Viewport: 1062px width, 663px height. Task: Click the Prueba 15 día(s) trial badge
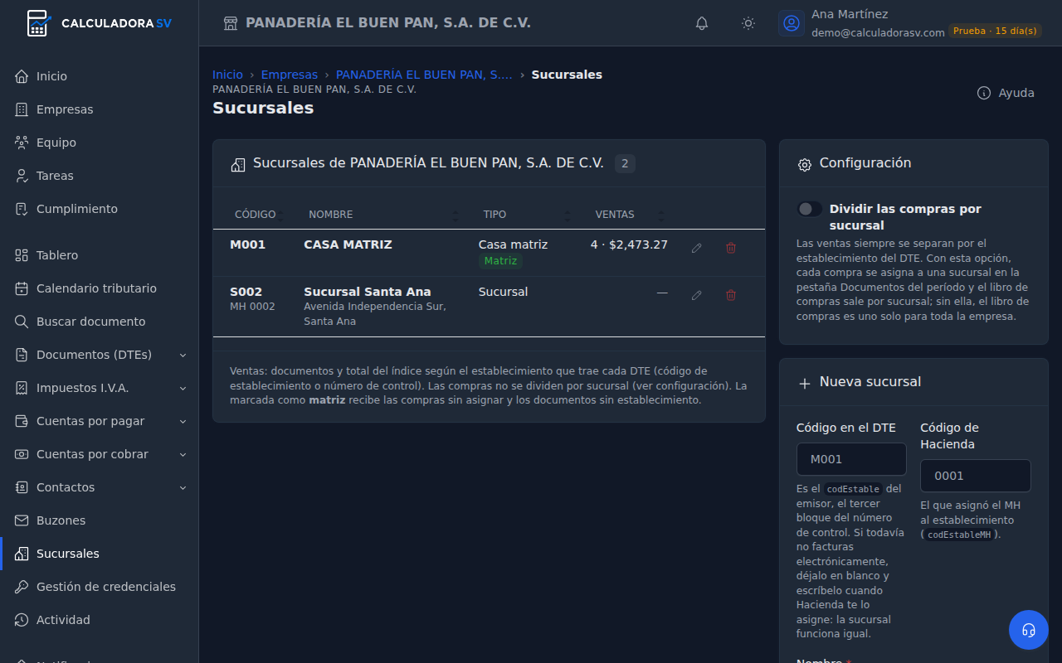995,31
